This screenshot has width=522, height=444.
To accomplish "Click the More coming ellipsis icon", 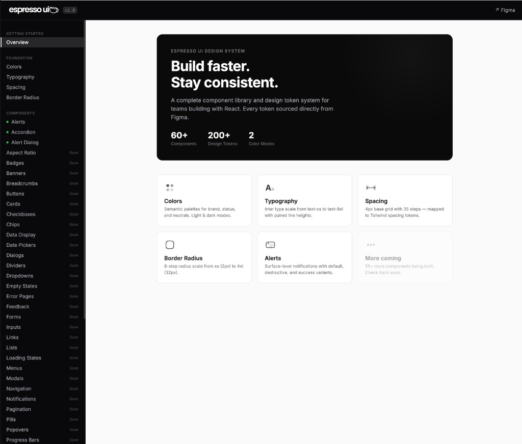I will point(371,245).
